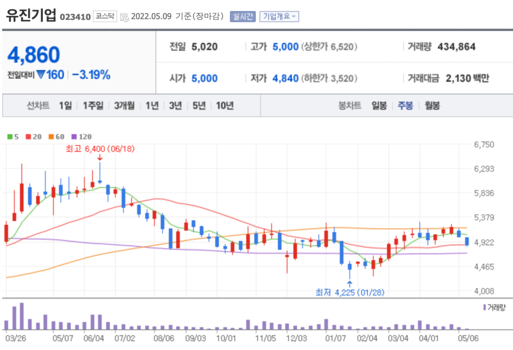The height and width of the screenshot is (350, 513).
Task: Click the change rate -3.19%
Action: pos(91,74)
